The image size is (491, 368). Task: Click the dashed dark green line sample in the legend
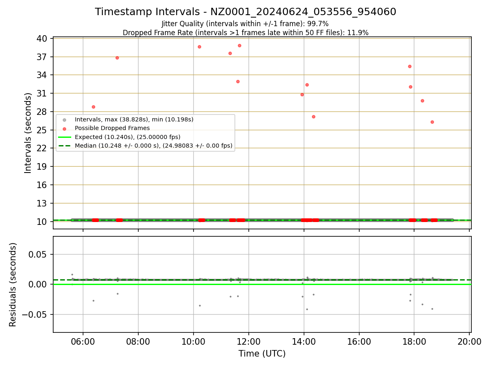click(x=64, y=146)
